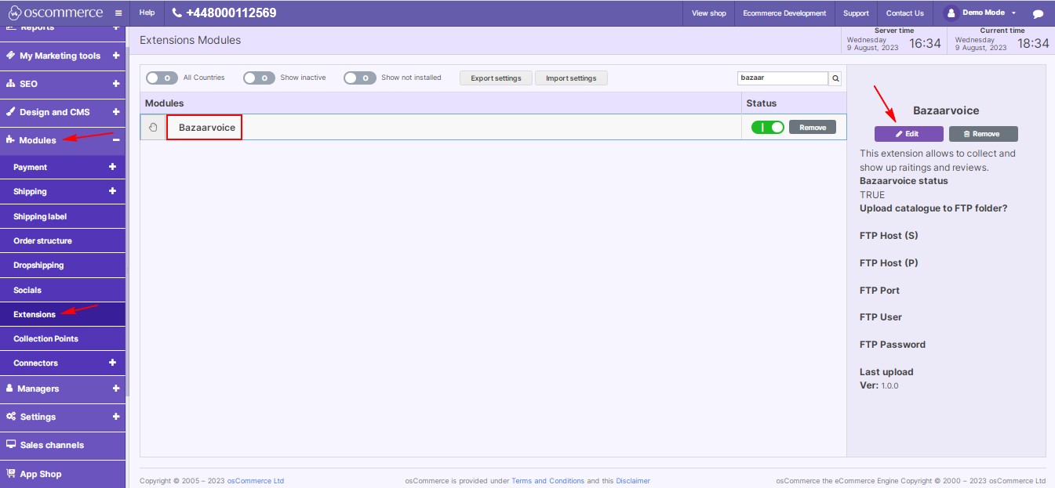Click the hand drag icon in Bazaarvoice row
This screenshot has height=488, width=1055.
[153, 127]
